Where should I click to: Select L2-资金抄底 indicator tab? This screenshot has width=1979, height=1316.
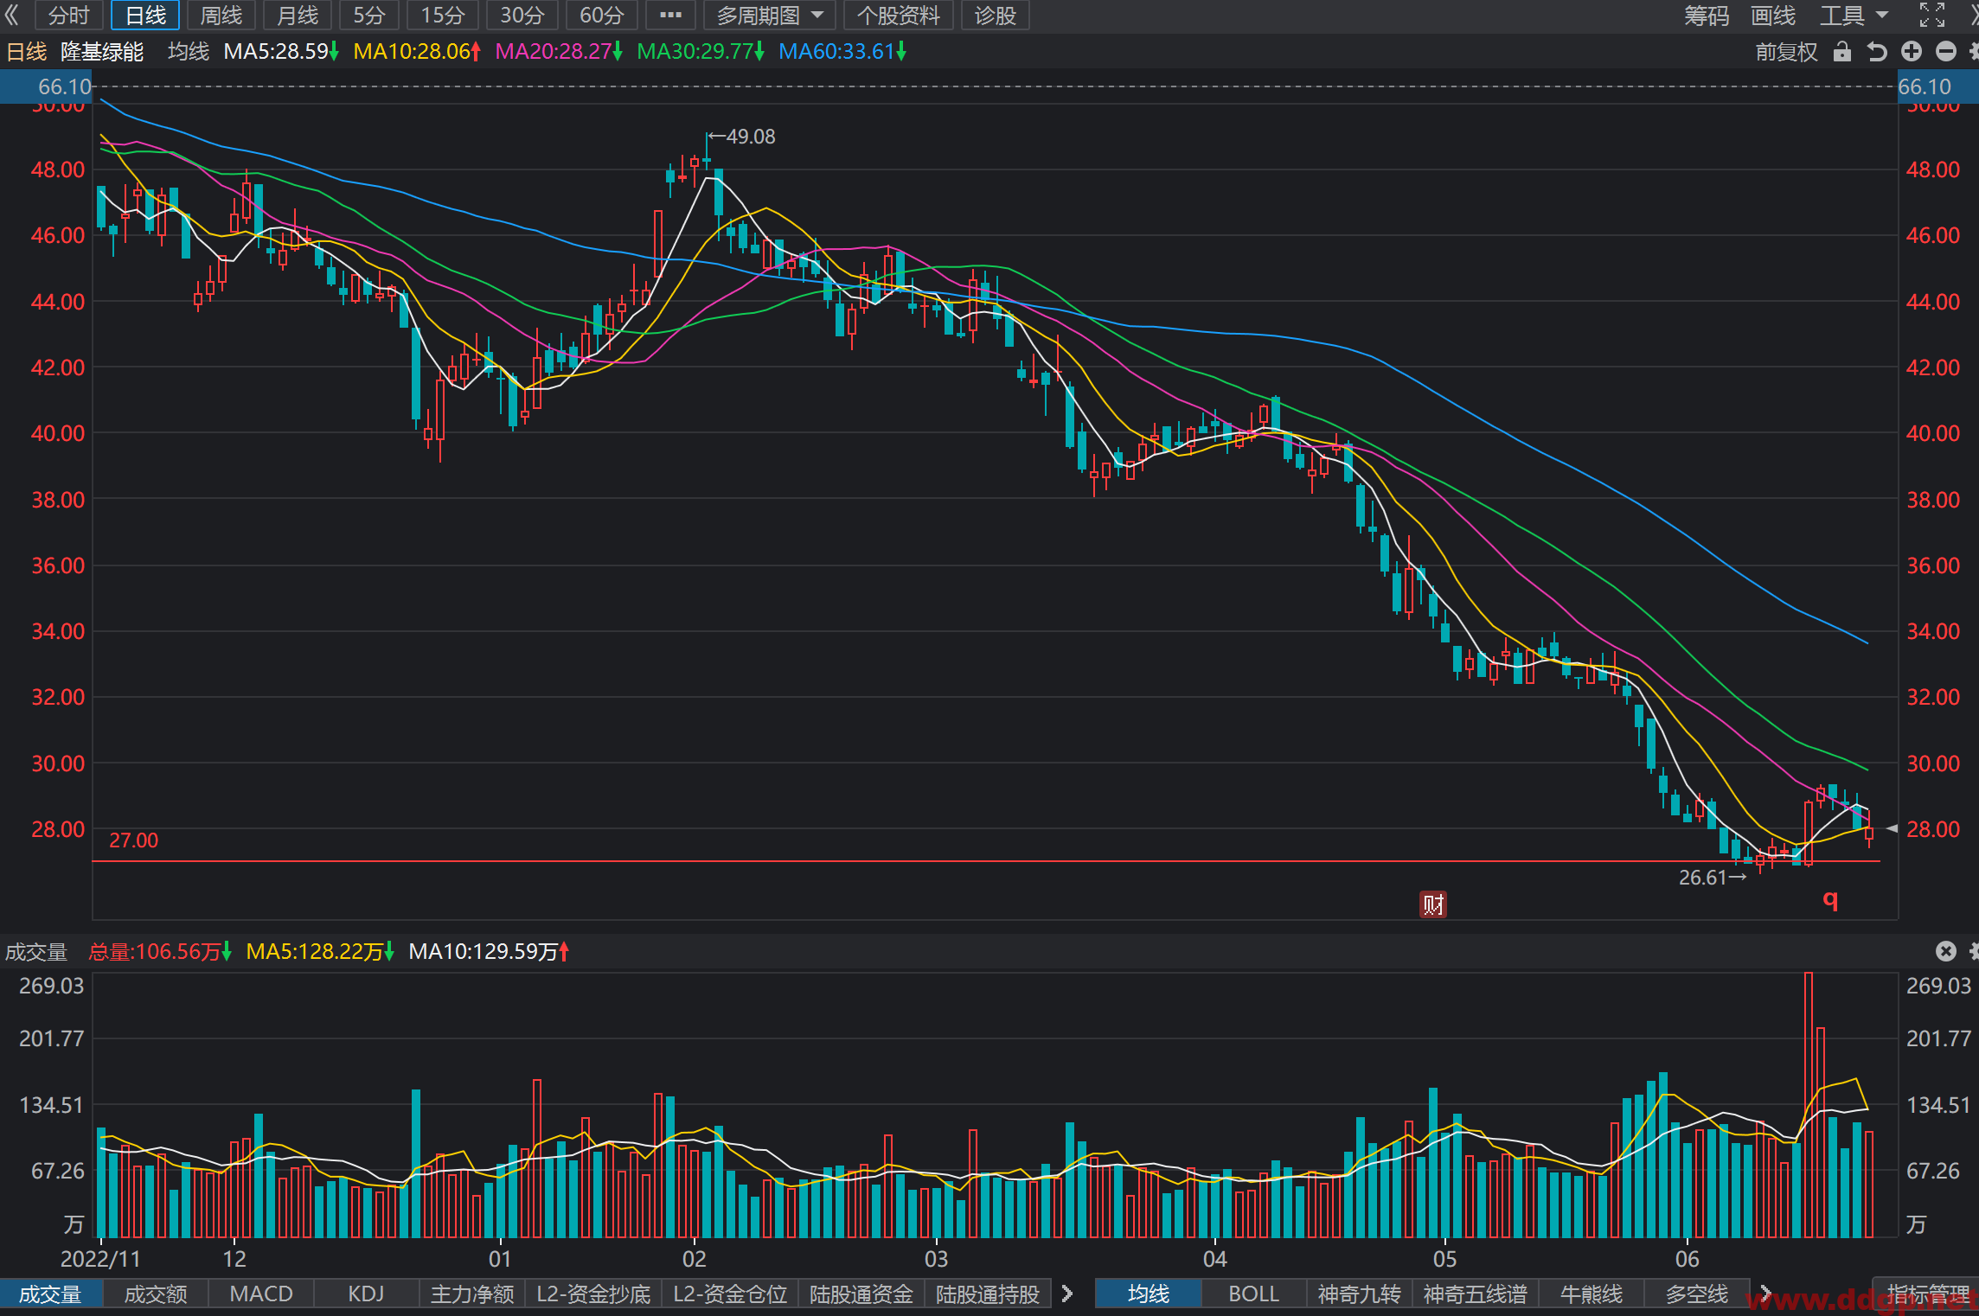[593, 1294]
